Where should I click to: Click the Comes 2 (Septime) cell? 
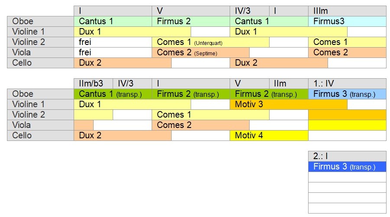click(200, 52)
